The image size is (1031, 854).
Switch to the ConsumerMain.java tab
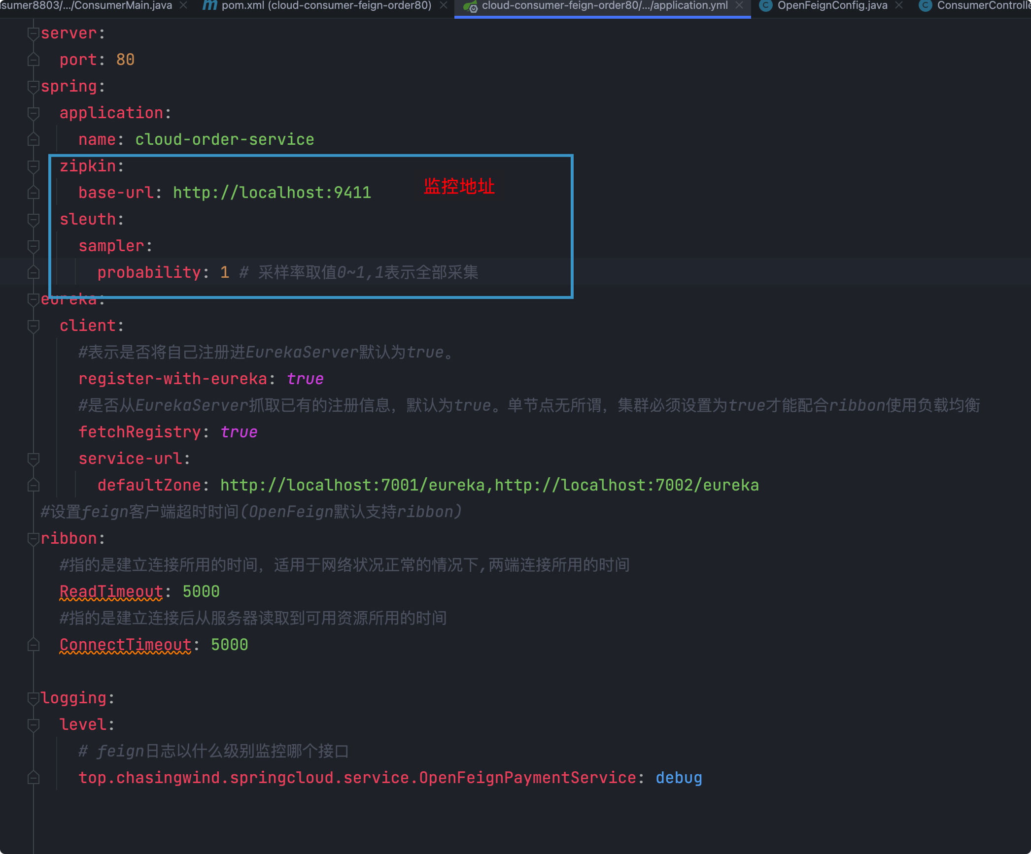click(x=86, y=5)
